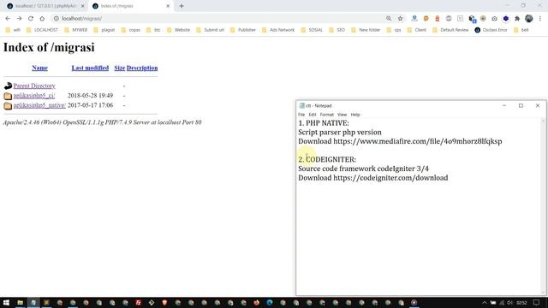The width and height of the screenshot is (548, 308).
Task: Maximize the Notepad window
Action: point(521,105)
